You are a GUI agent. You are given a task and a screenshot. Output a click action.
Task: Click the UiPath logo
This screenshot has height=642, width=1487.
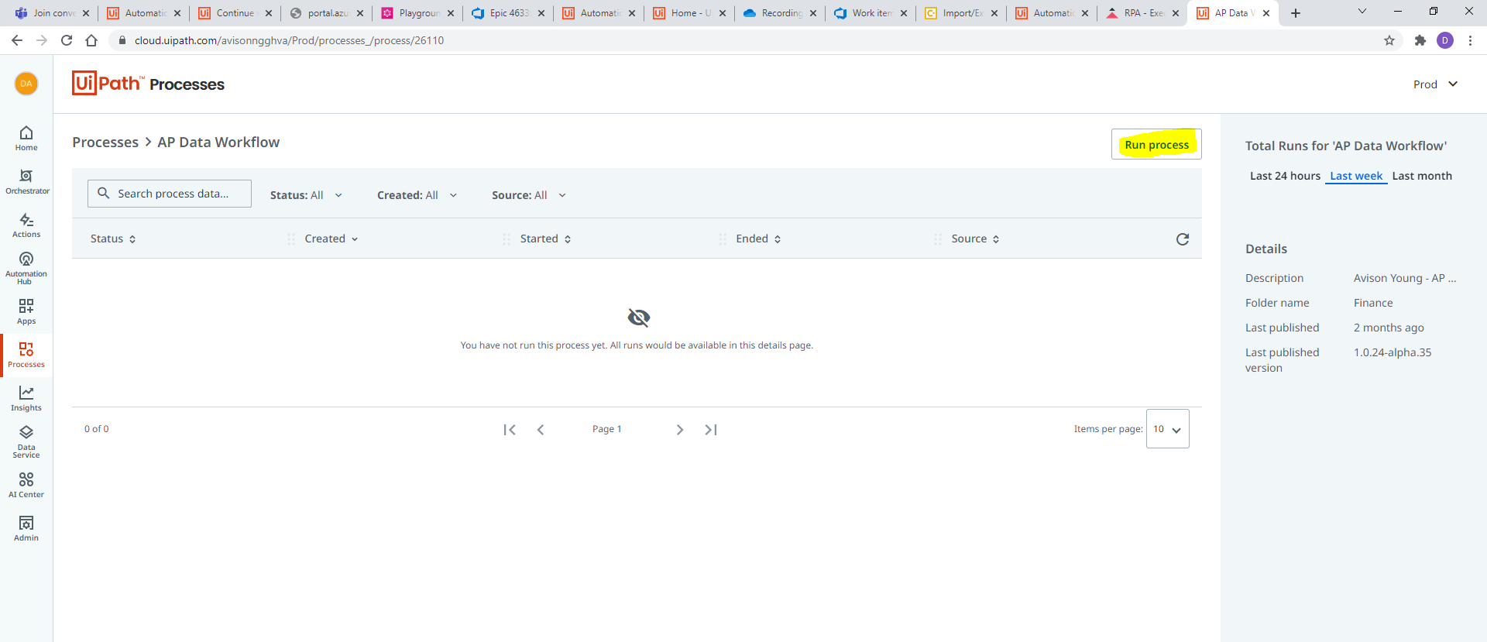108,83
